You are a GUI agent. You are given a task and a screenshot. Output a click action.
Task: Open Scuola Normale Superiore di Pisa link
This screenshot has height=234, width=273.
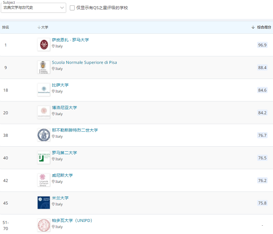(x=85, y=62)
